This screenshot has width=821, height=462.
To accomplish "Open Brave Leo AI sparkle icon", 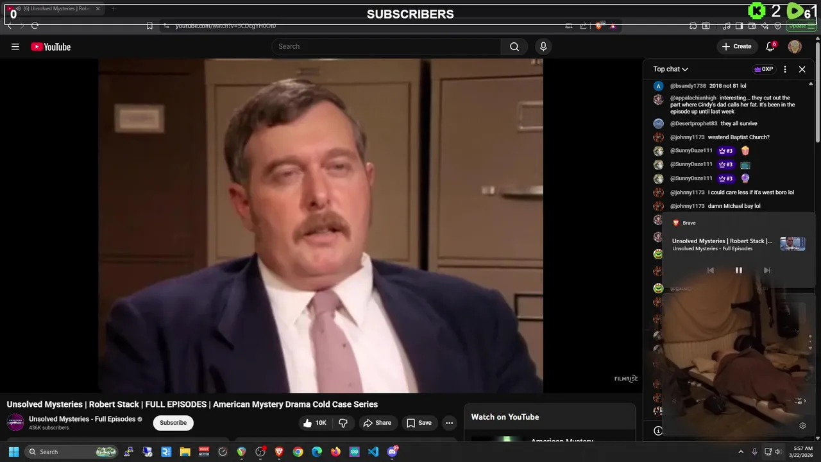I will [765, 26].
